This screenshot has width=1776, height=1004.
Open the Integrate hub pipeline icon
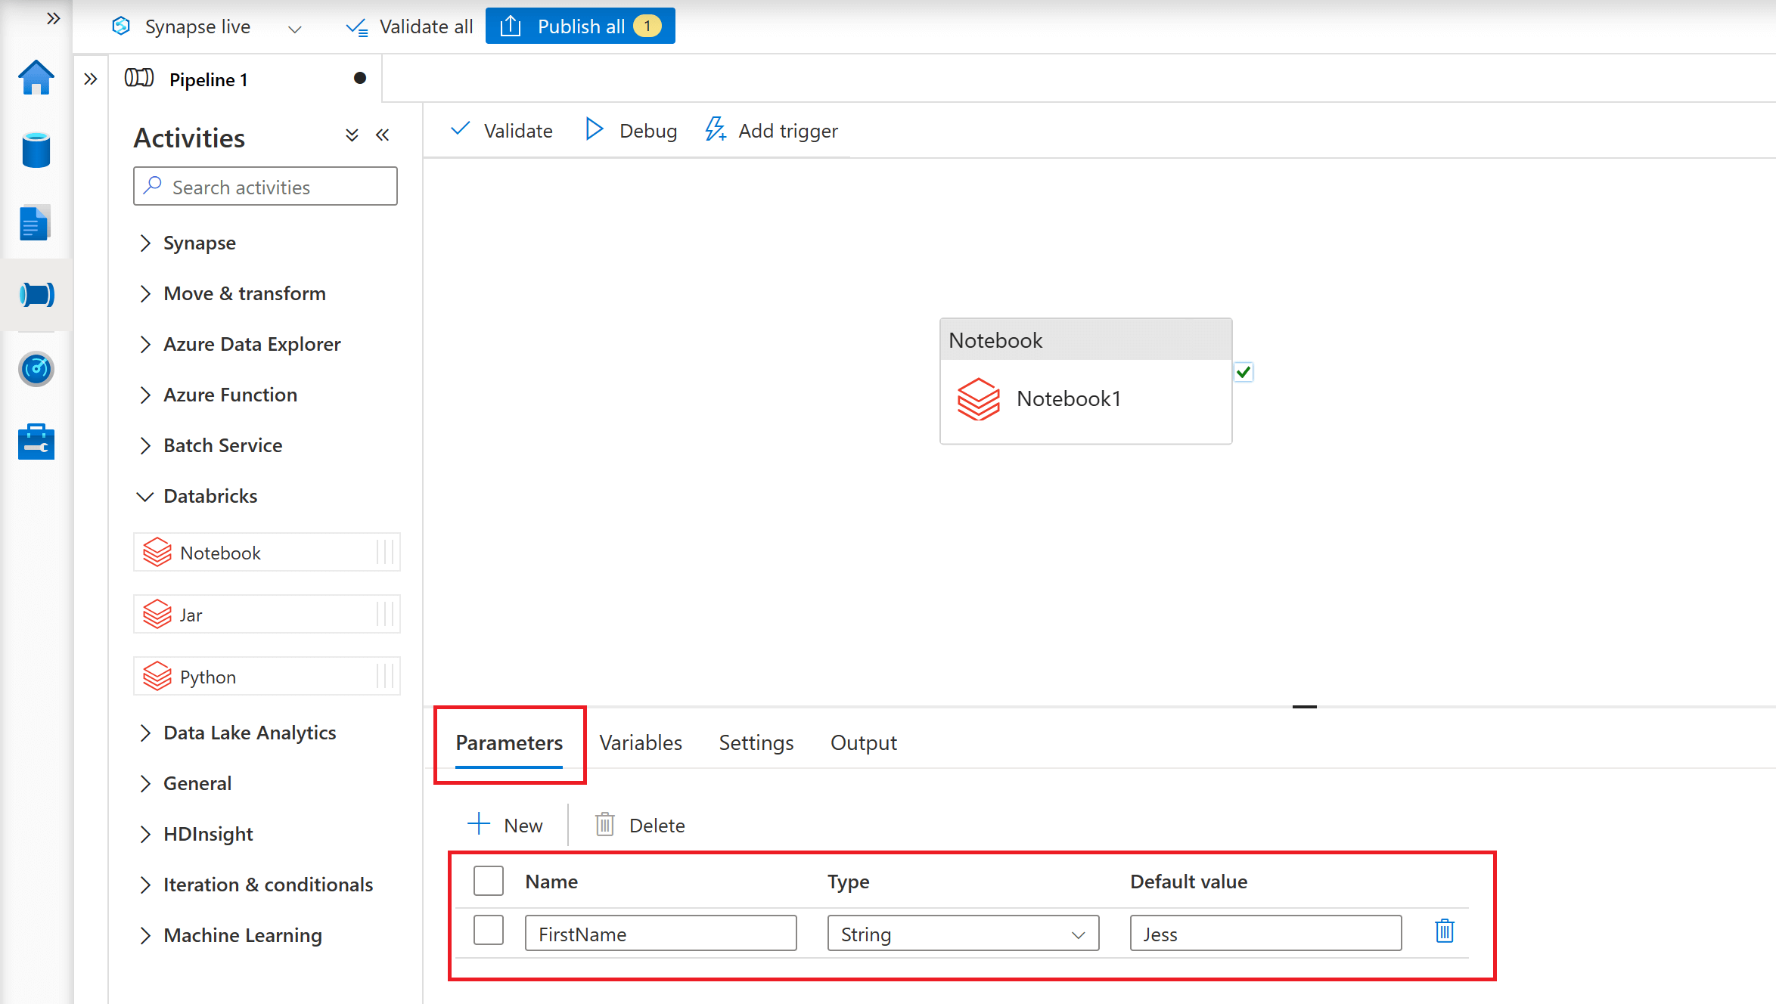point(36,294)
